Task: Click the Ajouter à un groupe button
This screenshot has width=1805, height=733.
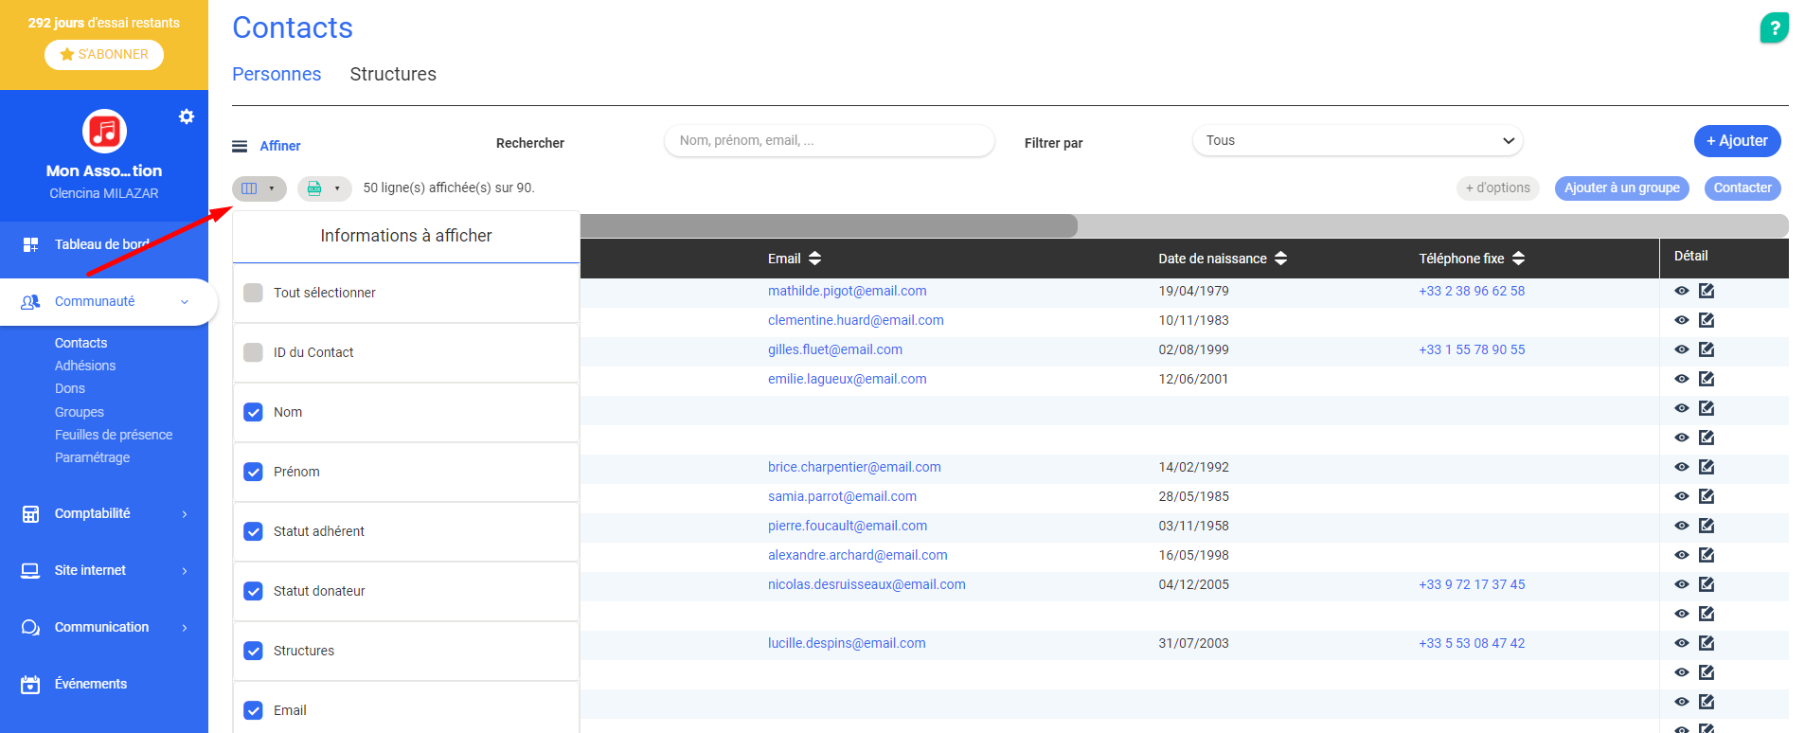Action: pos(1621,188)
